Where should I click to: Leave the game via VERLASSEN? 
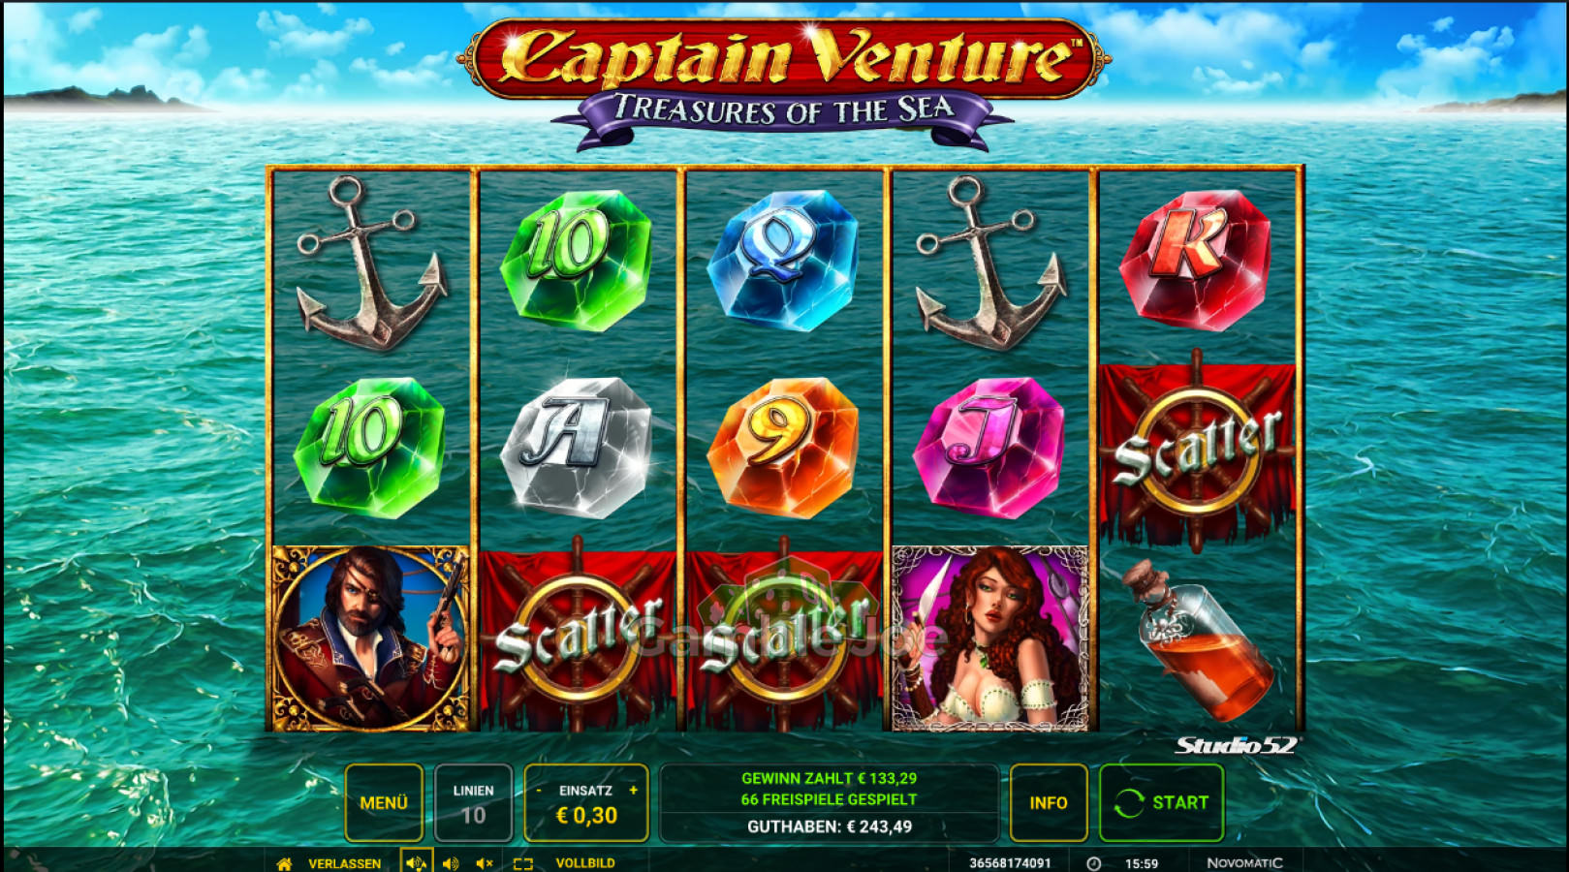tap(344, 863)
